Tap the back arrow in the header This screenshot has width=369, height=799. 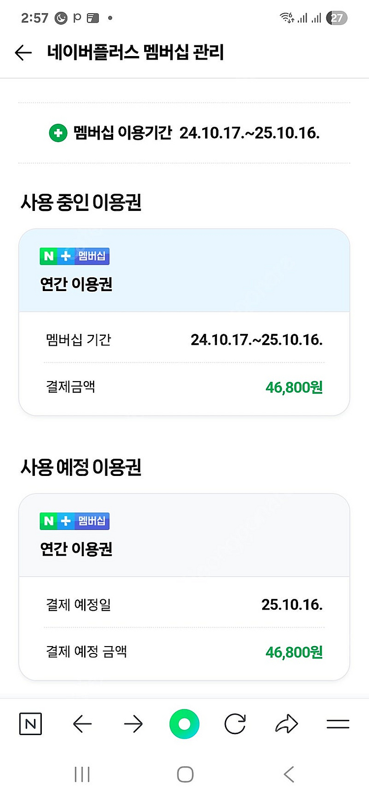click(x=23, y=53)
